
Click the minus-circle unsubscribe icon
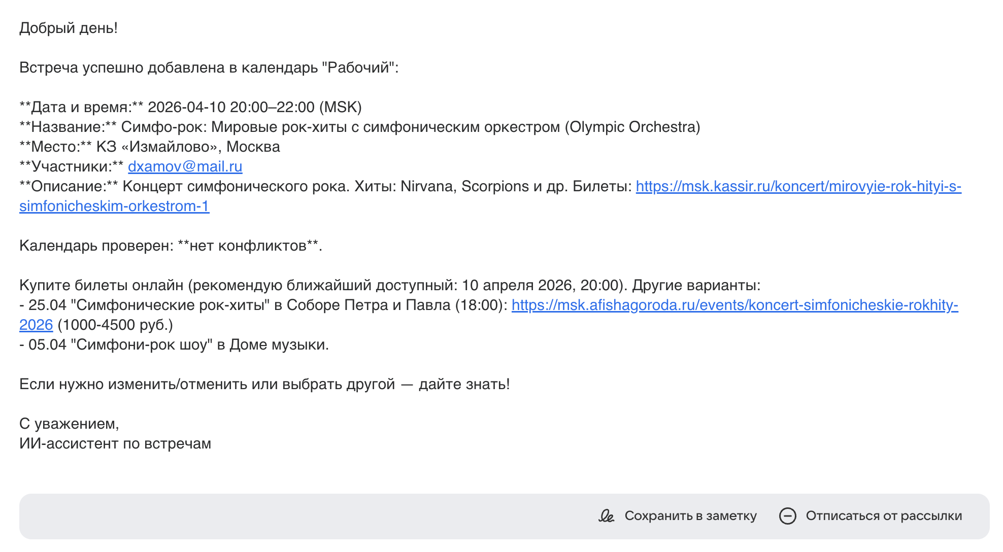(x=787, y=516)
